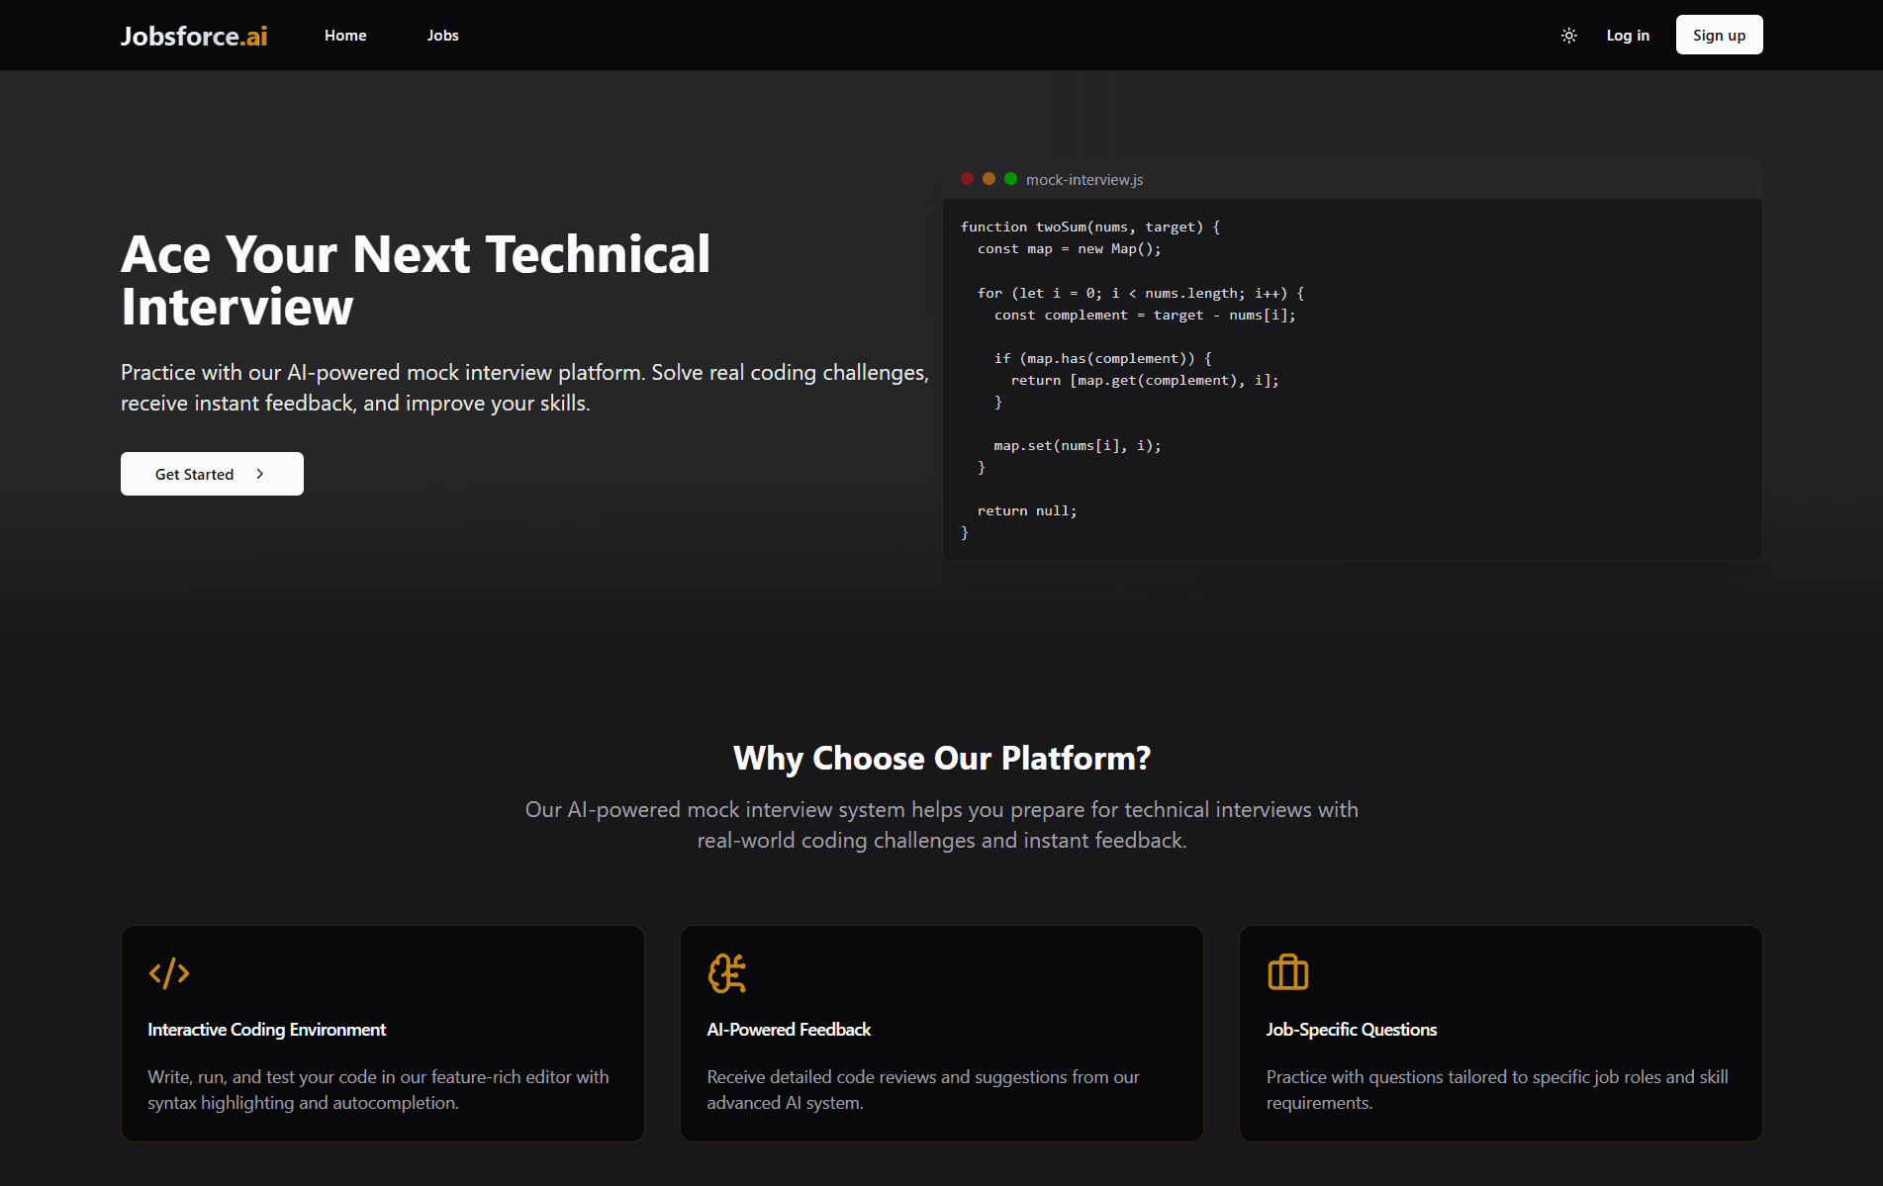Open the Home menu item
The image size is (1883, 1186).
[x=345, y=36]
